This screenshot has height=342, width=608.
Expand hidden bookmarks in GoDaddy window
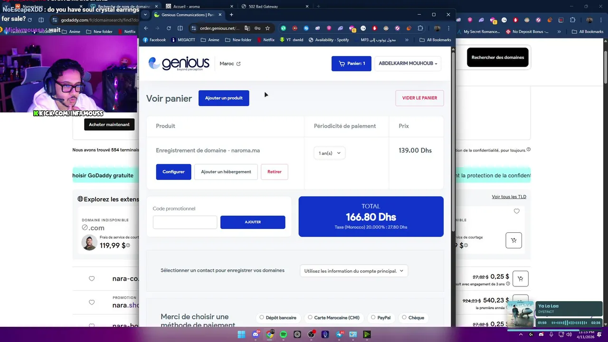tap(559, 32)
